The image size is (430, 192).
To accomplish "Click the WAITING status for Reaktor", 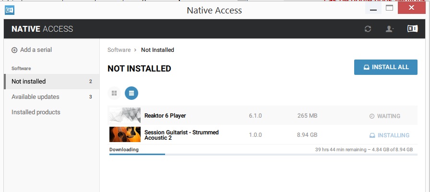I will (x=385, y=116).
